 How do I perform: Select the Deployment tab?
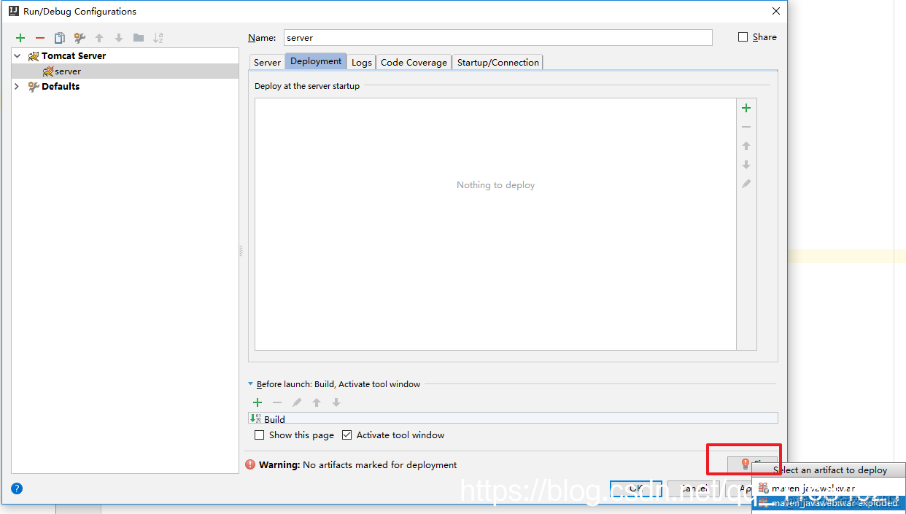[316, 62]
